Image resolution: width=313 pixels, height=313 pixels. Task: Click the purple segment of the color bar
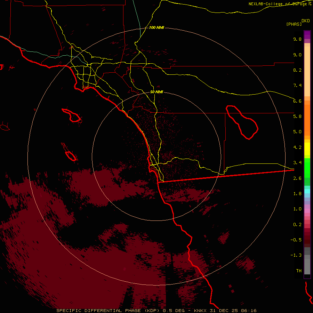307,35
